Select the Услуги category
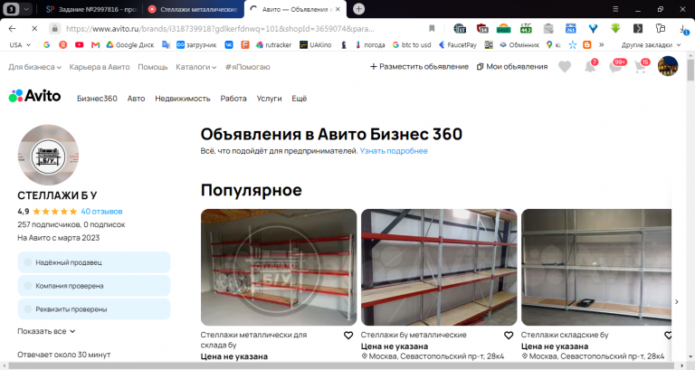The height and width of the screenshot is (370, 695). 269,99
